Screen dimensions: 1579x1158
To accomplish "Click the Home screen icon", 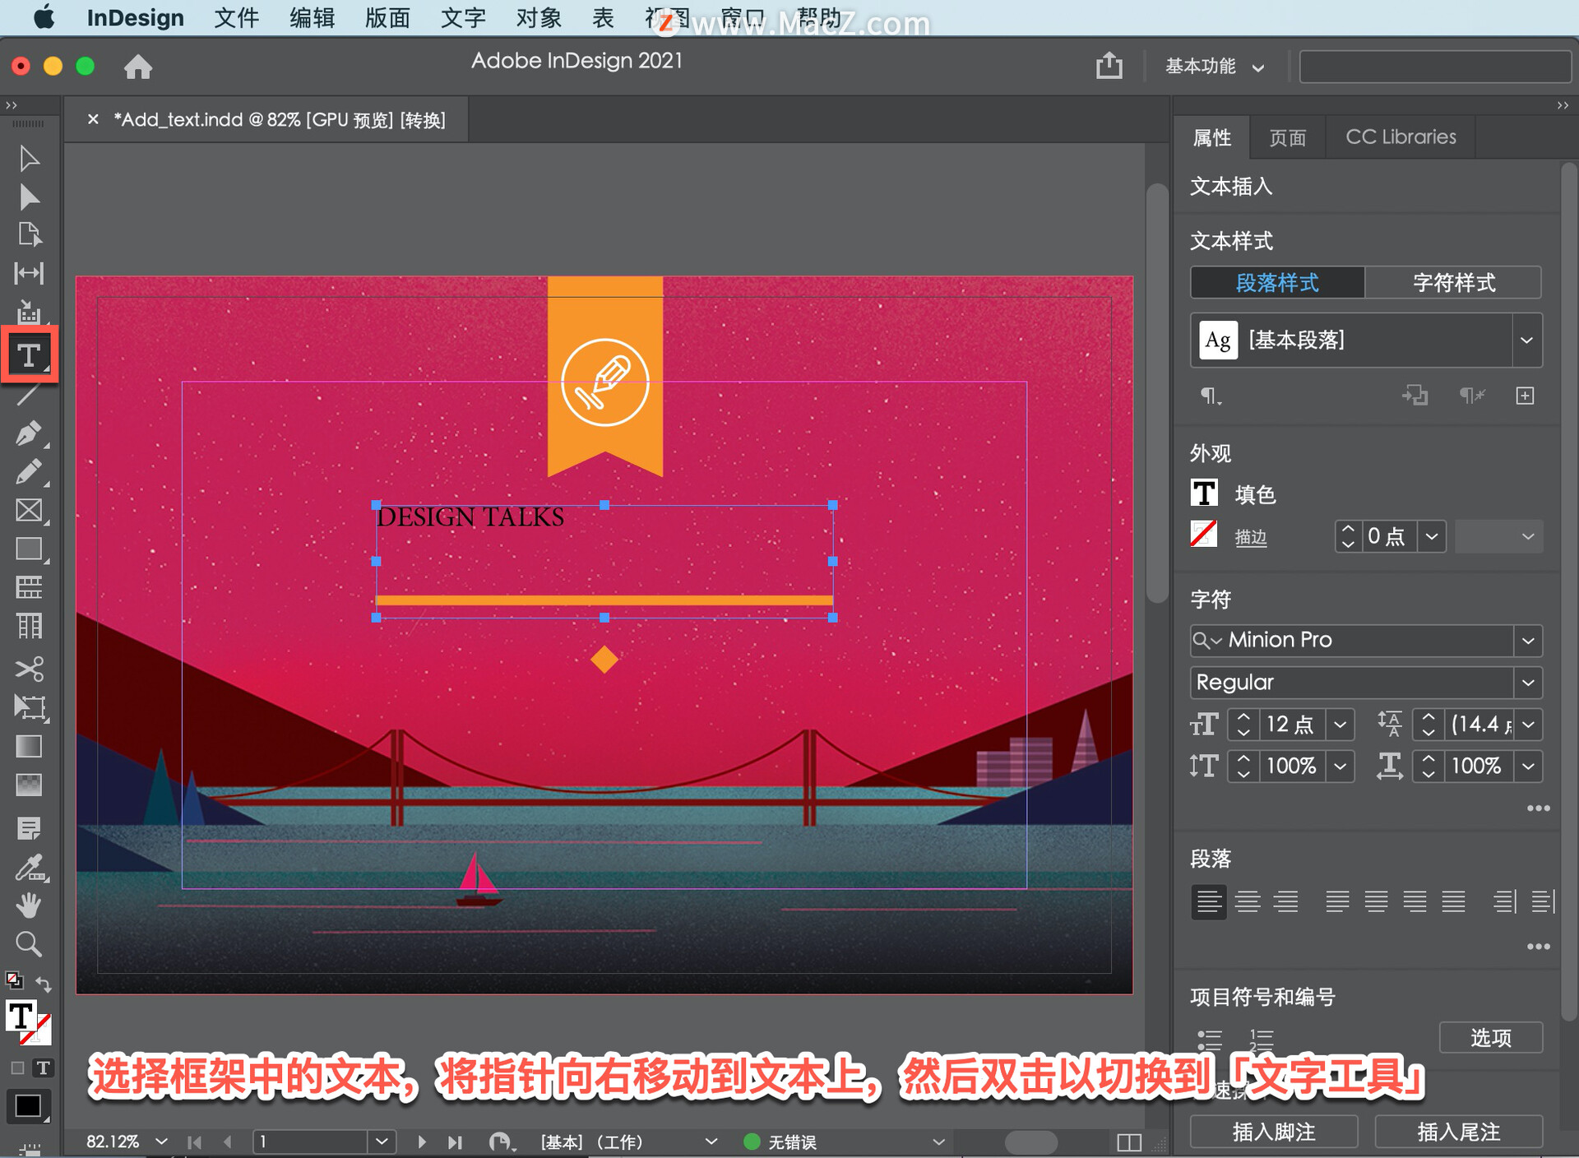I will pos(138,67).
